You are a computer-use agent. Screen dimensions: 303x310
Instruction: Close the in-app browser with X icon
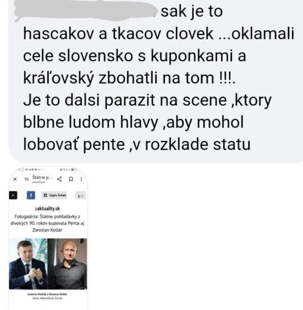coord(15,179)
